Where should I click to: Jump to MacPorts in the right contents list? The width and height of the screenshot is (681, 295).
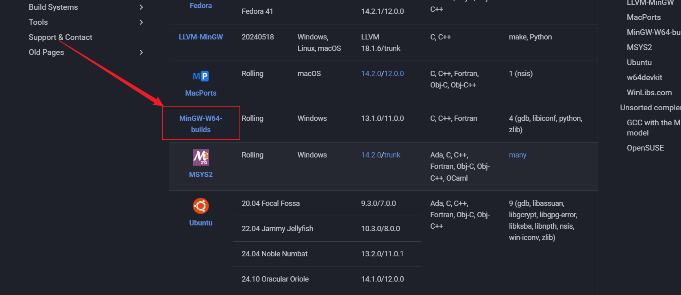(x=644, y=17)
